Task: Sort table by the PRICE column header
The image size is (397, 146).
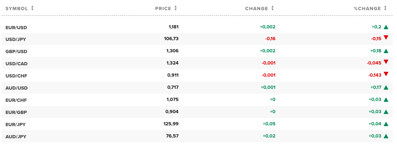Action: click(163, 9)
